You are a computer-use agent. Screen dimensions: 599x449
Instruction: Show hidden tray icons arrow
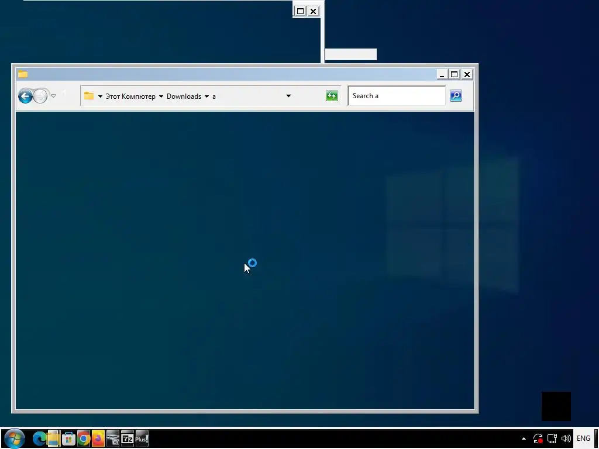tap(524, 438)
